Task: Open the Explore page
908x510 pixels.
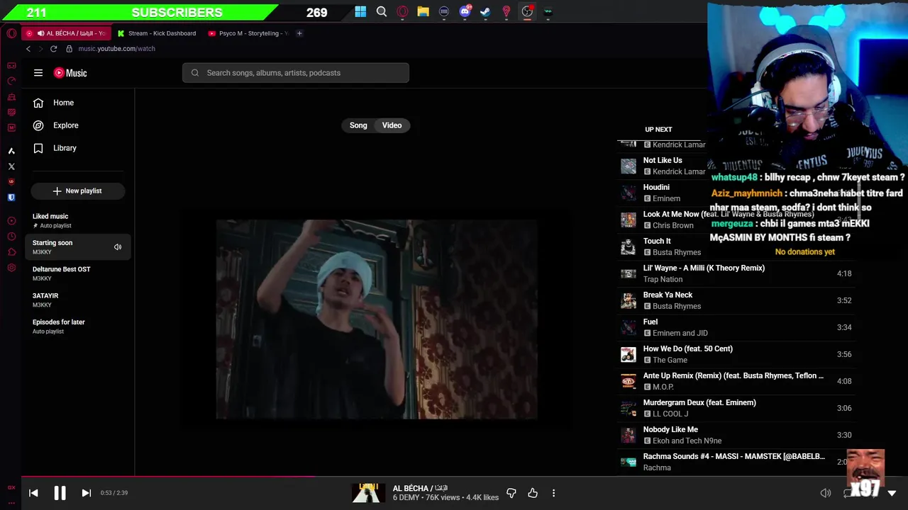Action: [78, 125]
